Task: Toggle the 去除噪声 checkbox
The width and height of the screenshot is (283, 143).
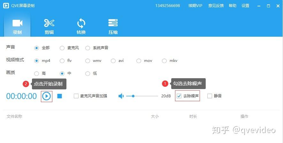Action: (179, 96)
